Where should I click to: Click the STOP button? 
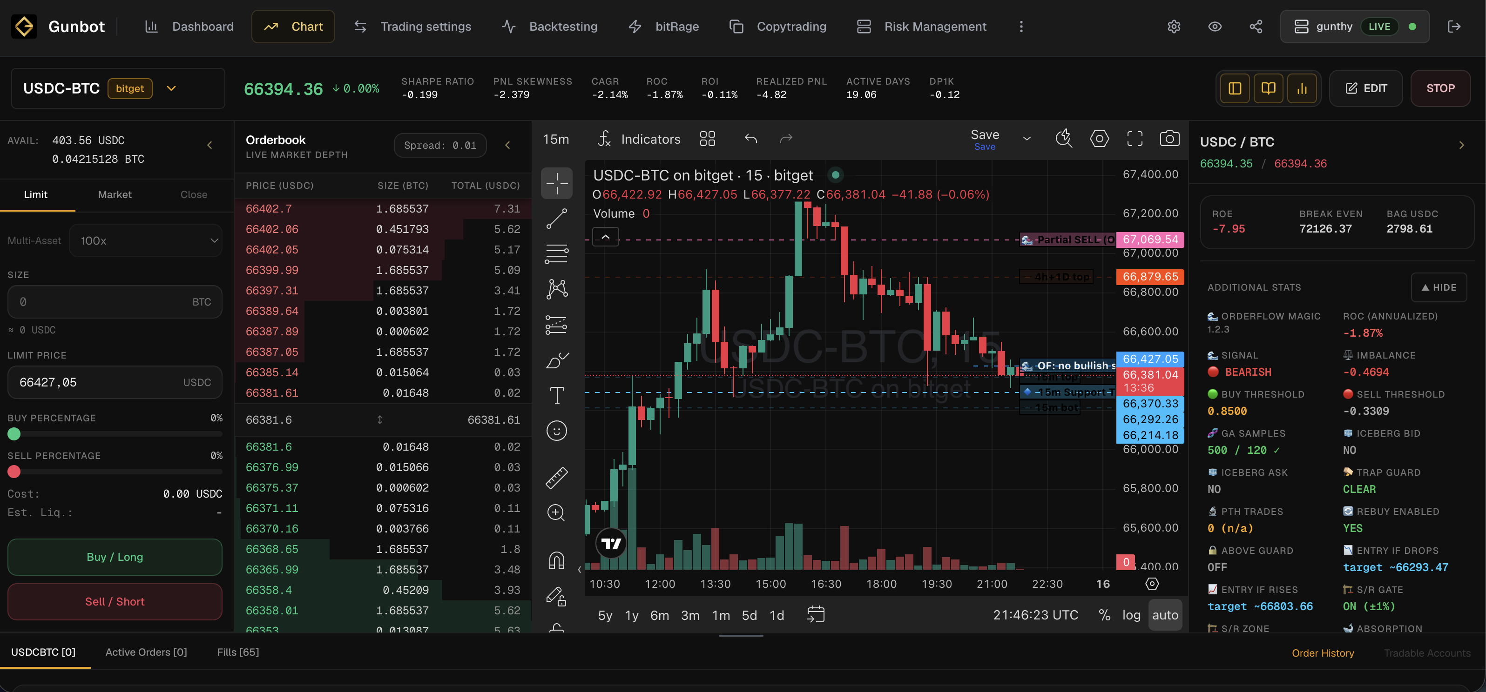(x=1440, y=88)
